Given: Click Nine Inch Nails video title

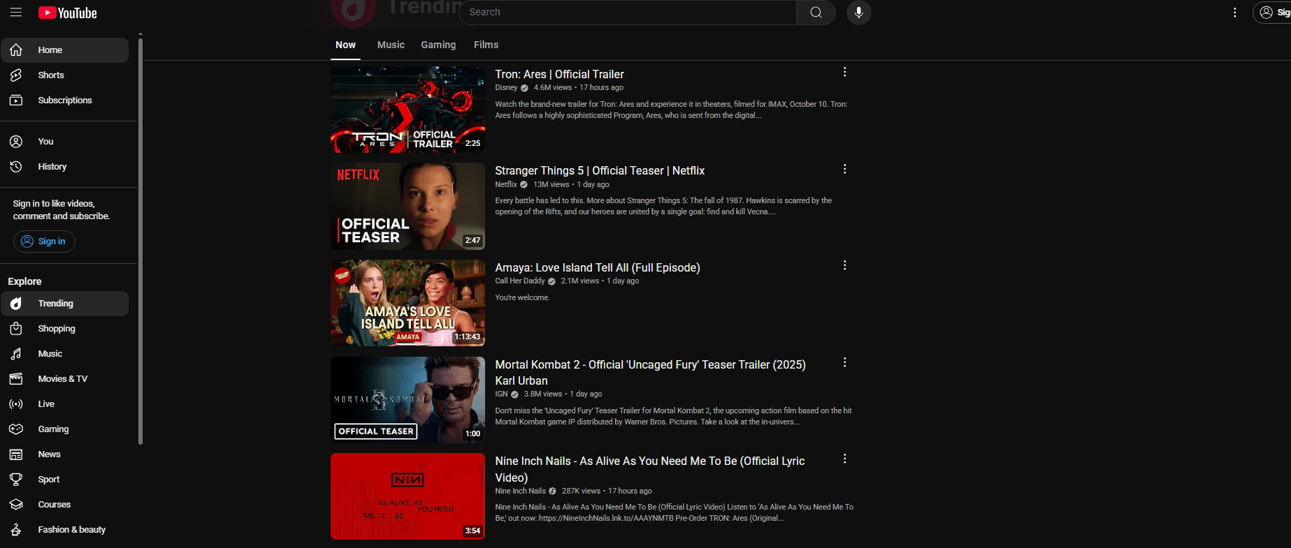Looking at the screenshot, I should (650, 469).
